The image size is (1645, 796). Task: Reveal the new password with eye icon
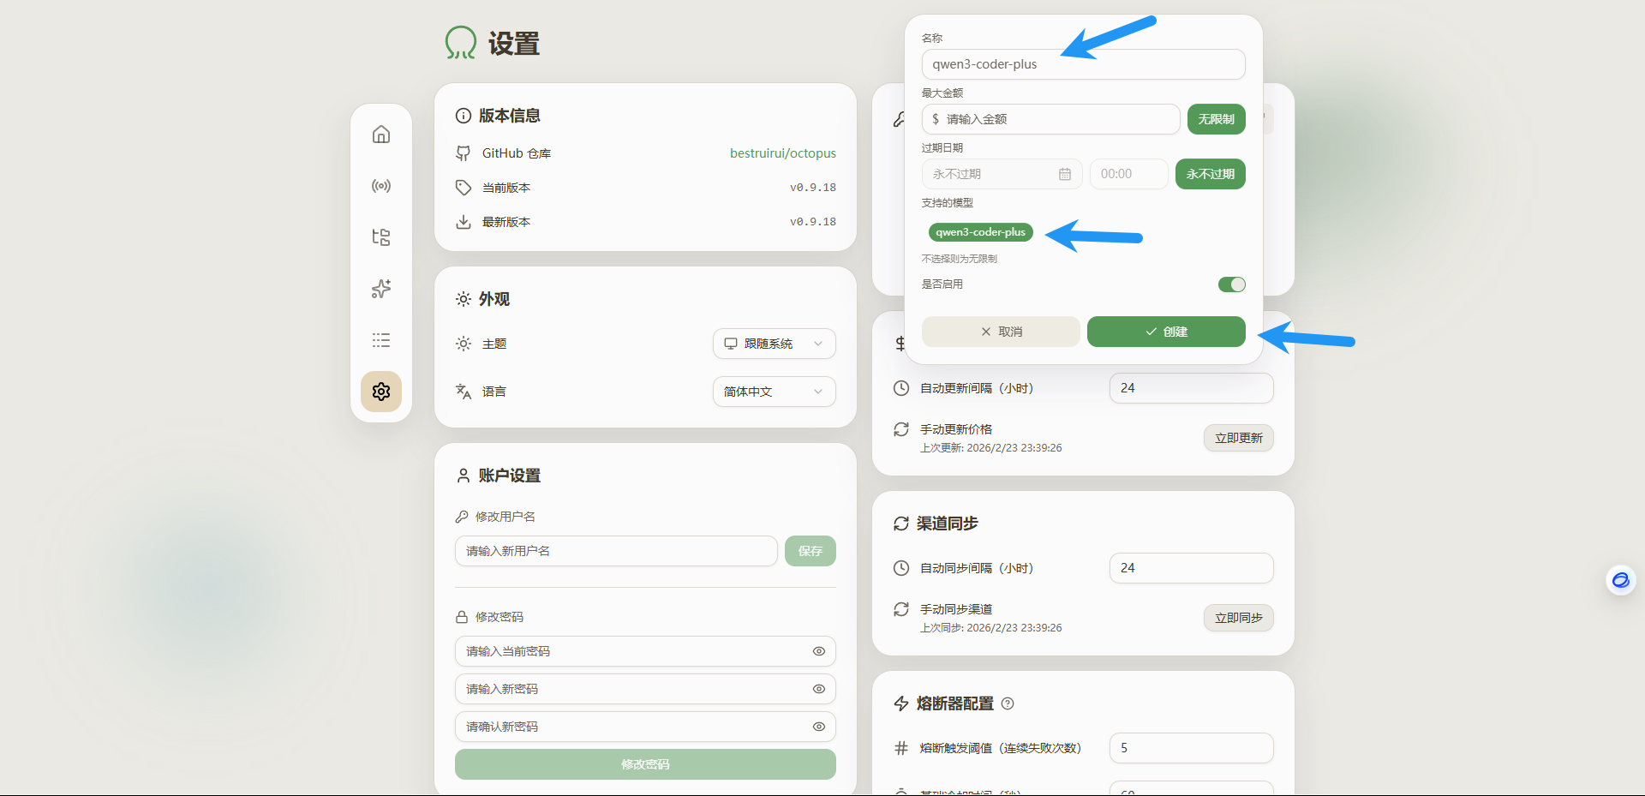(818, 689)
